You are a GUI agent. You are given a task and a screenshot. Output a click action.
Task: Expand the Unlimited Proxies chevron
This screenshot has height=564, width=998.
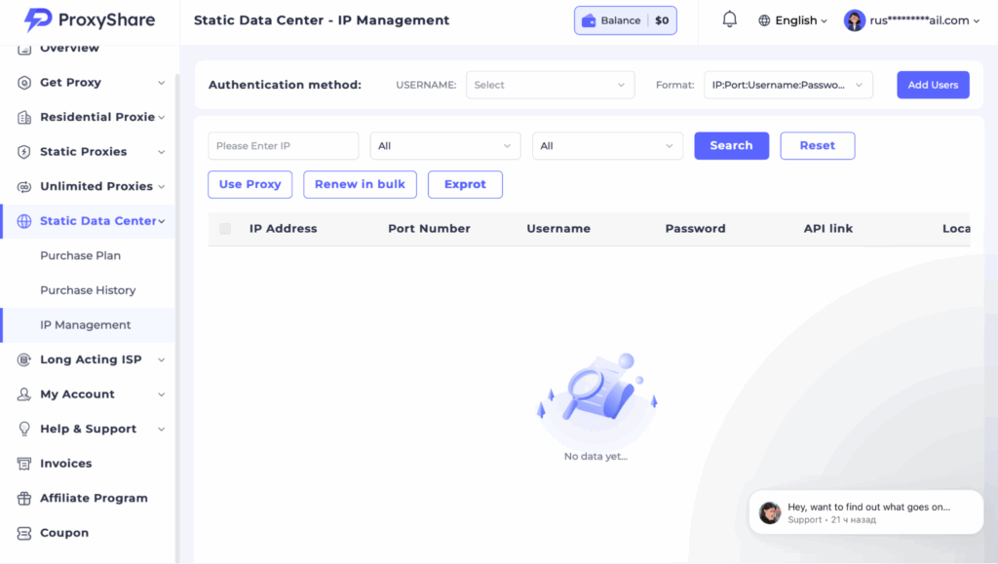(161, 186)
